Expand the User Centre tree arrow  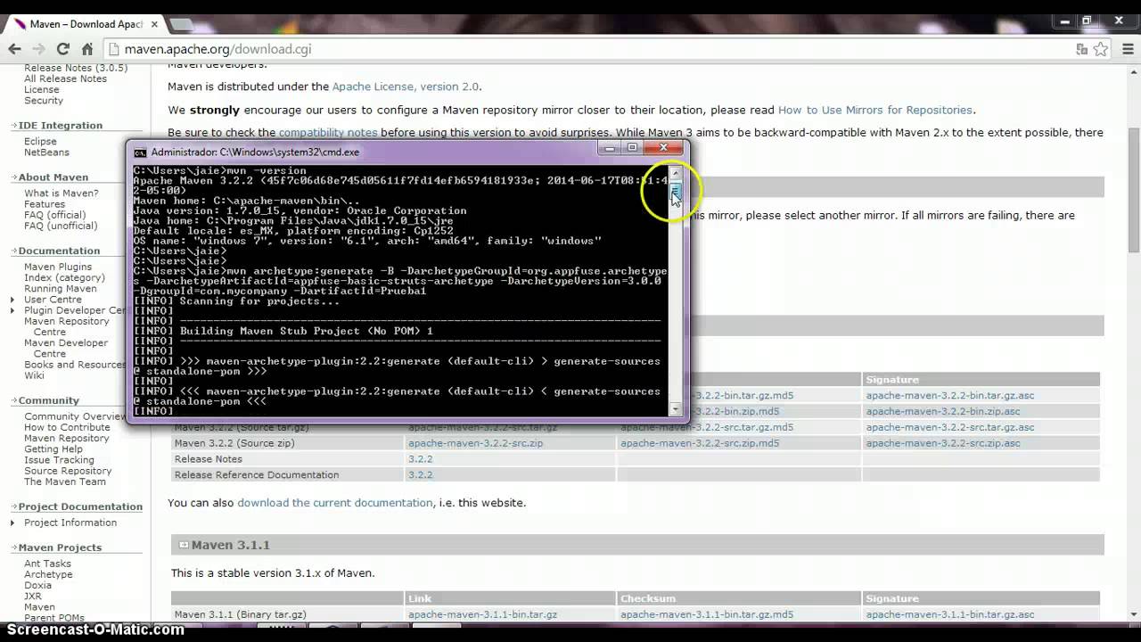pos(12,300)
